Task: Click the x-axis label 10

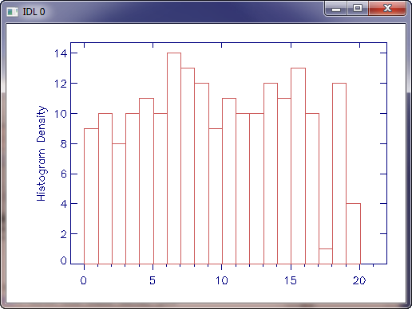Action: pyautogui.click(x=222, y=280)
